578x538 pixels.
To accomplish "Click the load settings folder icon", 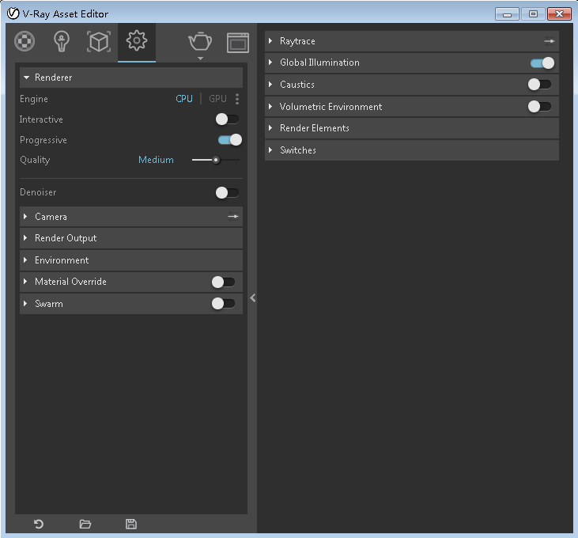I will click(85, 524).
